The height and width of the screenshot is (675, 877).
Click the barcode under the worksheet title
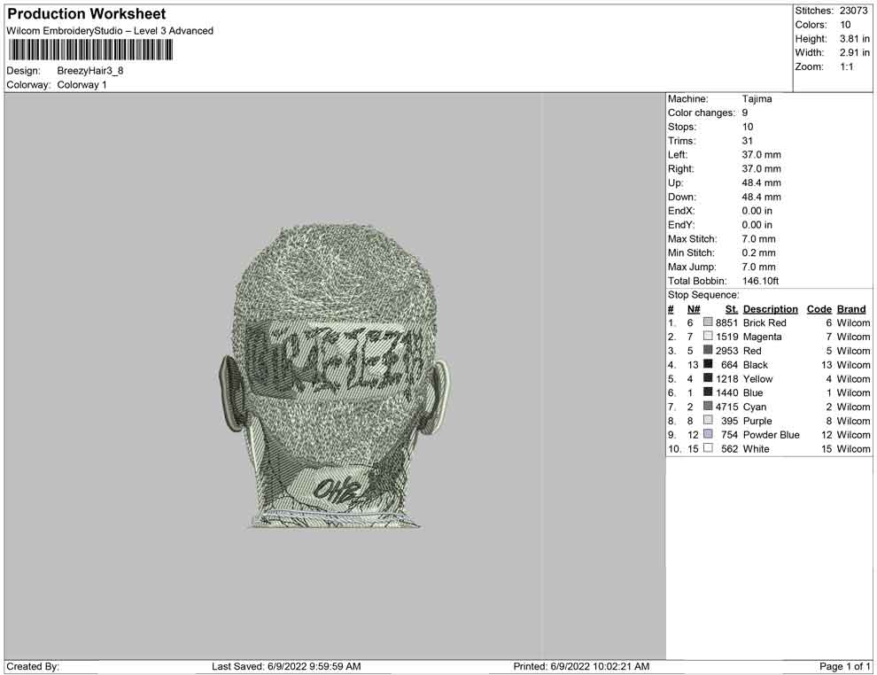pos(89,50)
